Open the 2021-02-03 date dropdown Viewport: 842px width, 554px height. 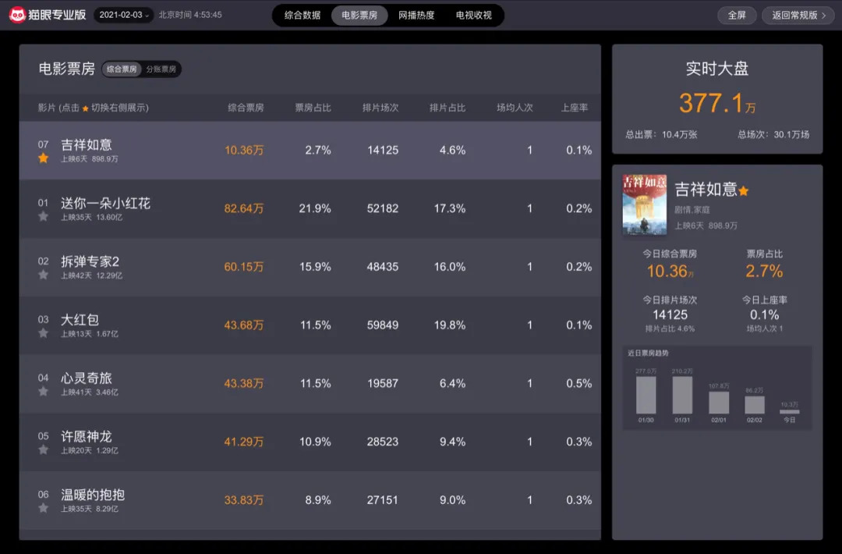(123, 15)
